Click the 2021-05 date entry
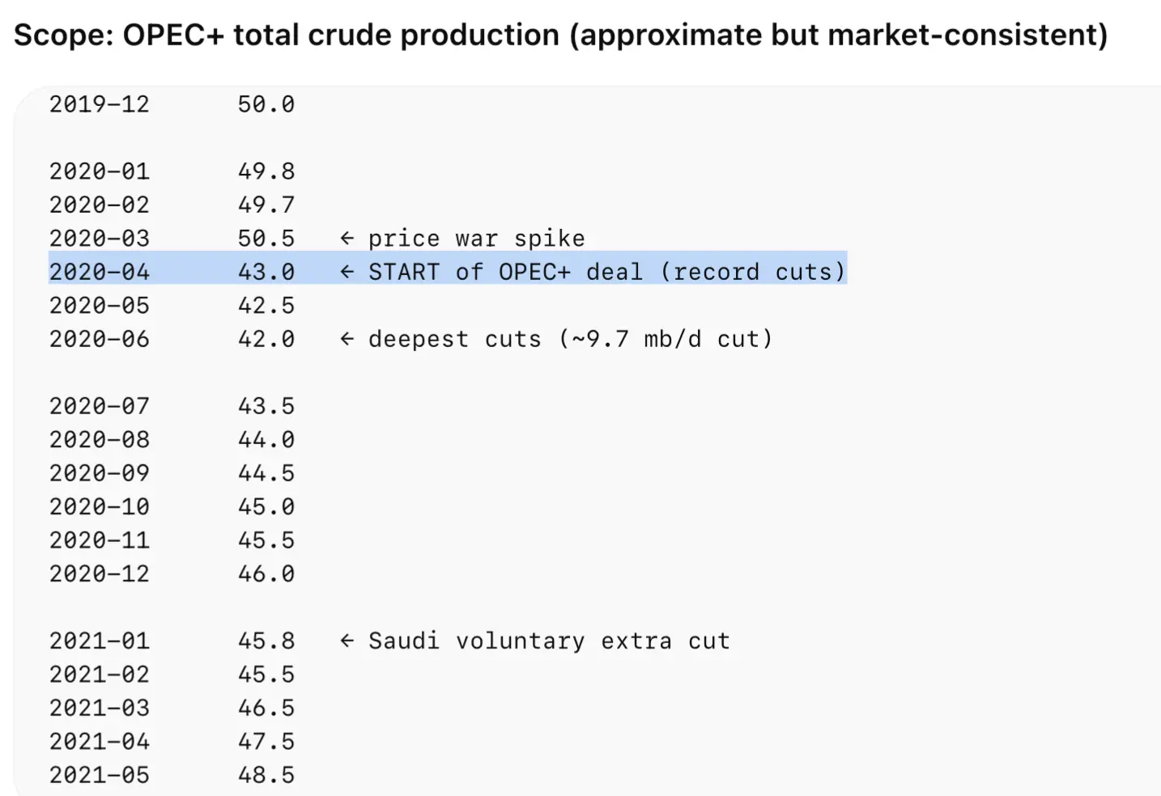 tap(100, 775)
